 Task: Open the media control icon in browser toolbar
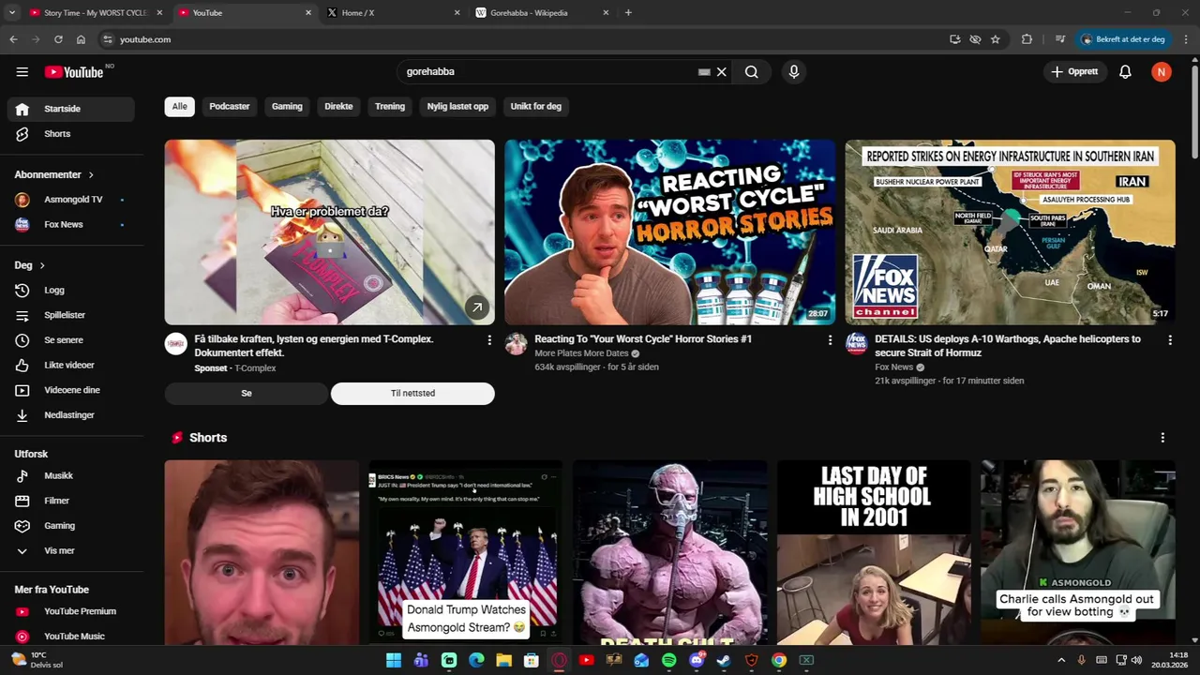coord(1060,39)
